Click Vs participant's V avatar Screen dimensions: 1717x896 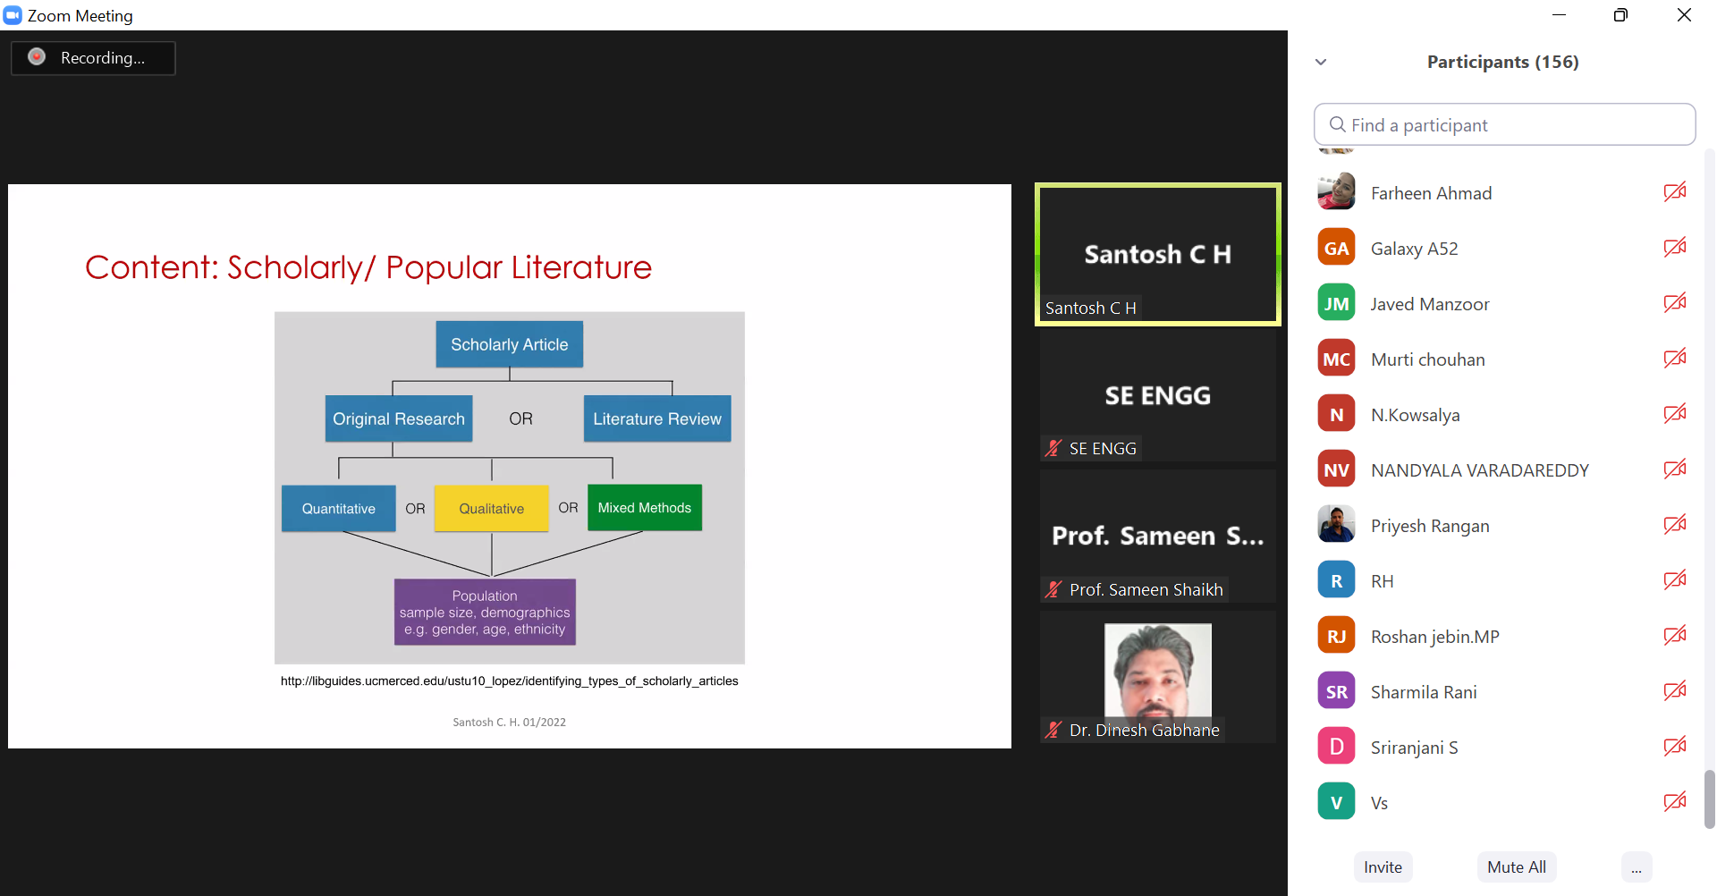1336,802
